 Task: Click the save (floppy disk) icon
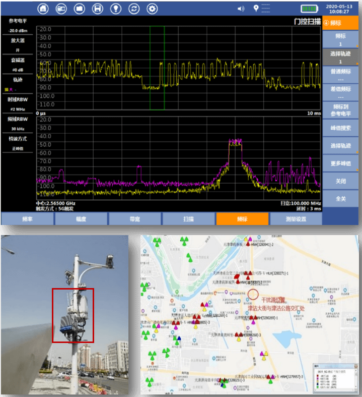click(x=98, y=9)
